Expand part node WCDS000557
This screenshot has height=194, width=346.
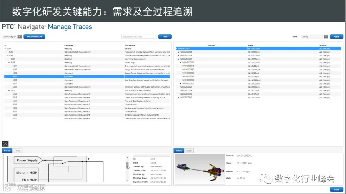pyautogui.click(x=181, y=83)
